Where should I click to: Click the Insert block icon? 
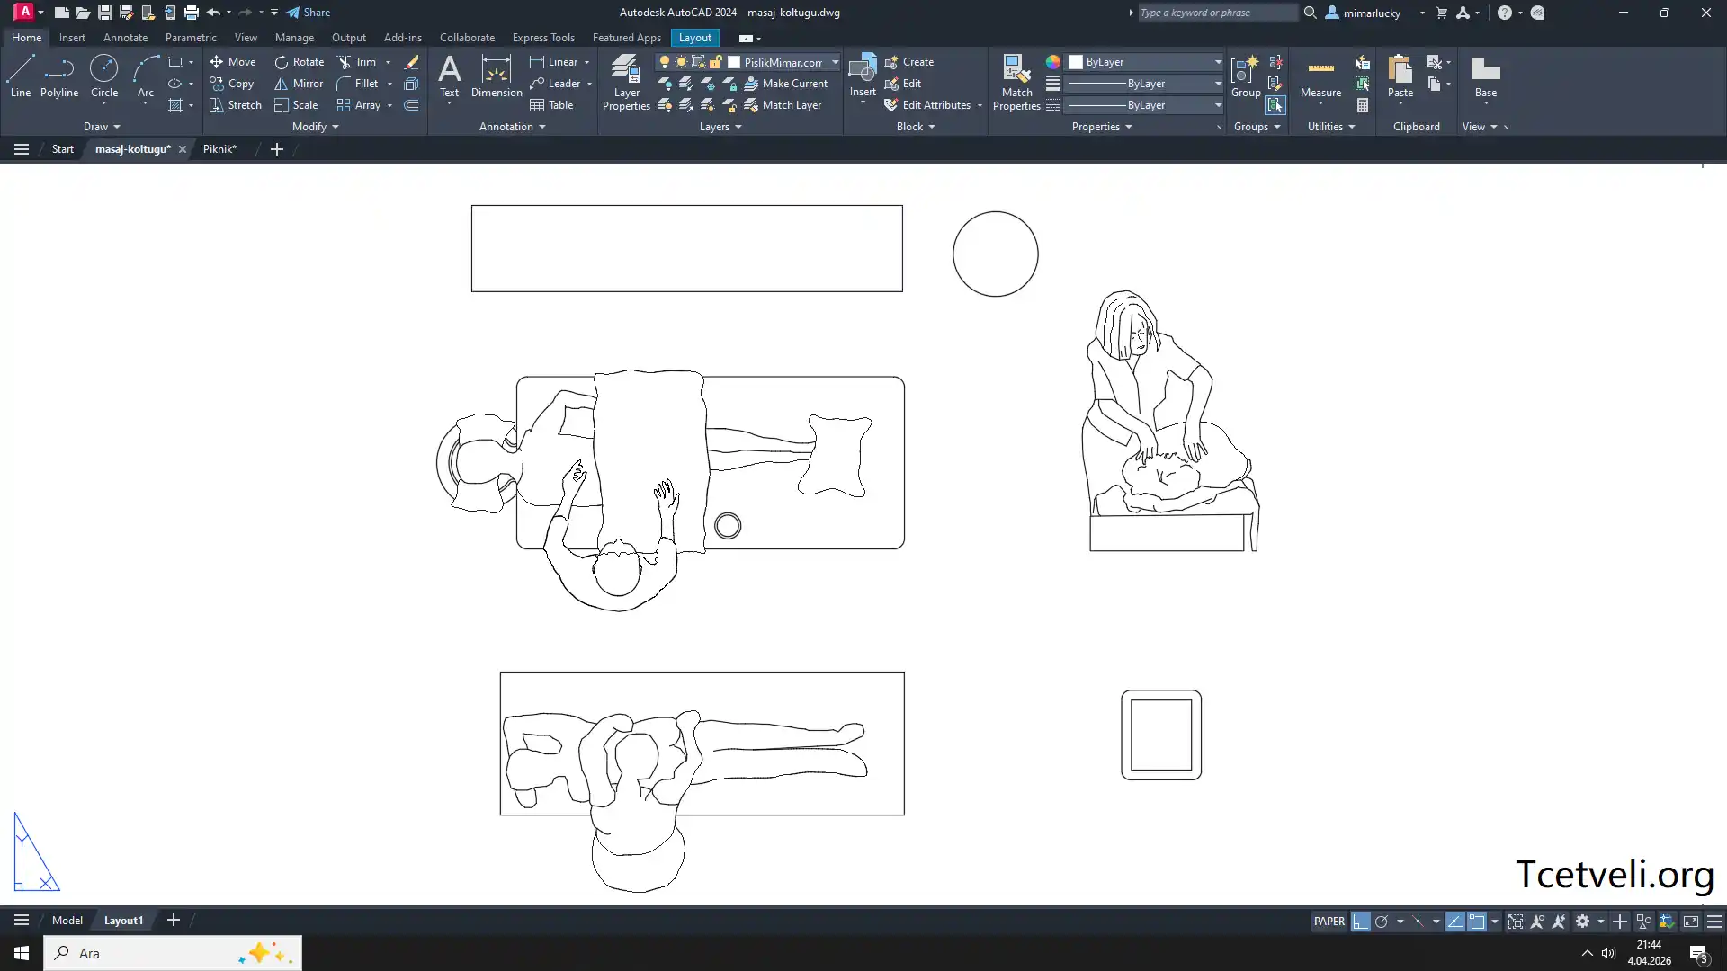862,68
